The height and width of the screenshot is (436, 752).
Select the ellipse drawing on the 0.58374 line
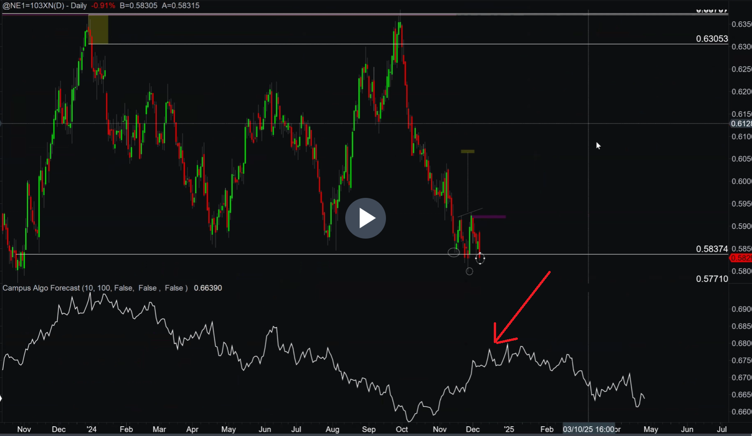pos(454,252)
